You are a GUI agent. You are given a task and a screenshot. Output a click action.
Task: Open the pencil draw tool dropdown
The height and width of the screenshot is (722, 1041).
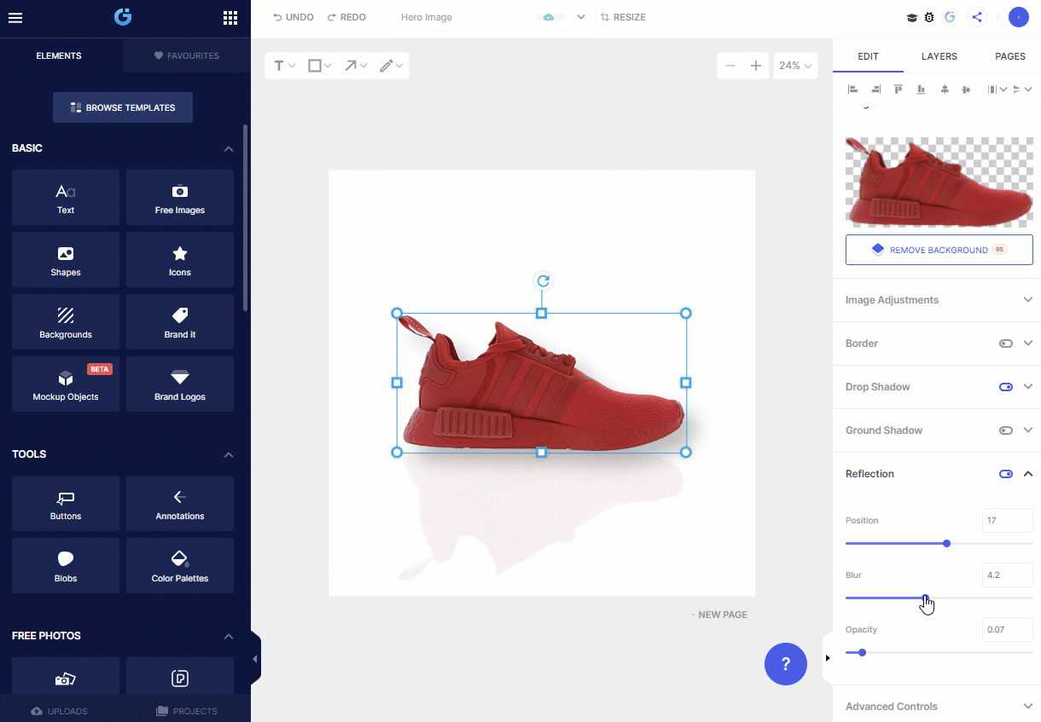(391, 66)
